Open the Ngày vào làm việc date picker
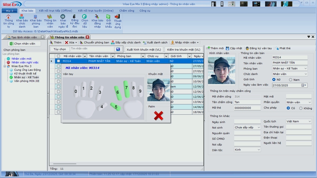 [304, 85]
